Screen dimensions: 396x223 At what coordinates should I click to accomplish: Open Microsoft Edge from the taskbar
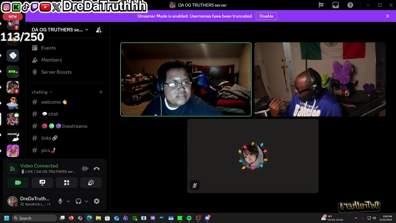click(89, 218)
